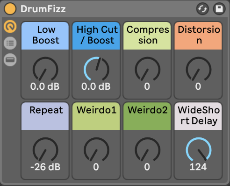Image resolution: width=230 pixels, height=186 pixels.
Task: Toggle the DrumFizz device activator
Action: pos(10,9)
